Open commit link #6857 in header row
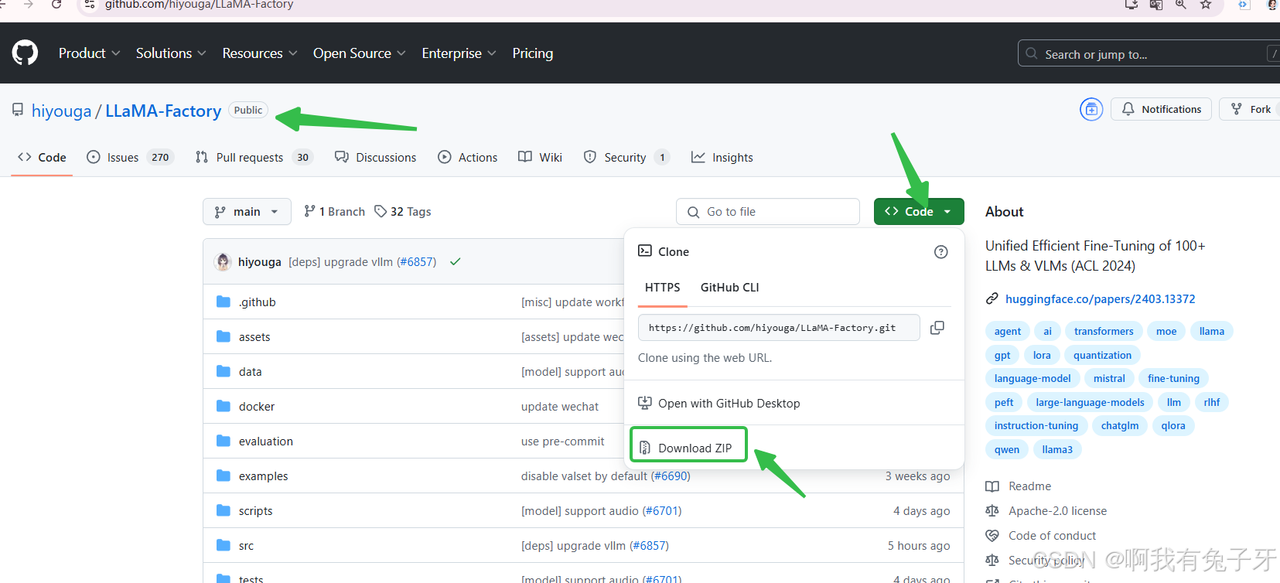1280x583 pixels. tap(416, 261)
